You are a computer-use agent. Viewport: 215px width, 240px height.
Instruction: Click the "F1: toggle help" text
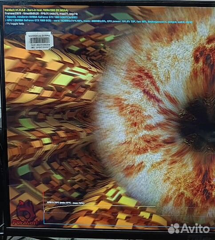coord(15,24)
